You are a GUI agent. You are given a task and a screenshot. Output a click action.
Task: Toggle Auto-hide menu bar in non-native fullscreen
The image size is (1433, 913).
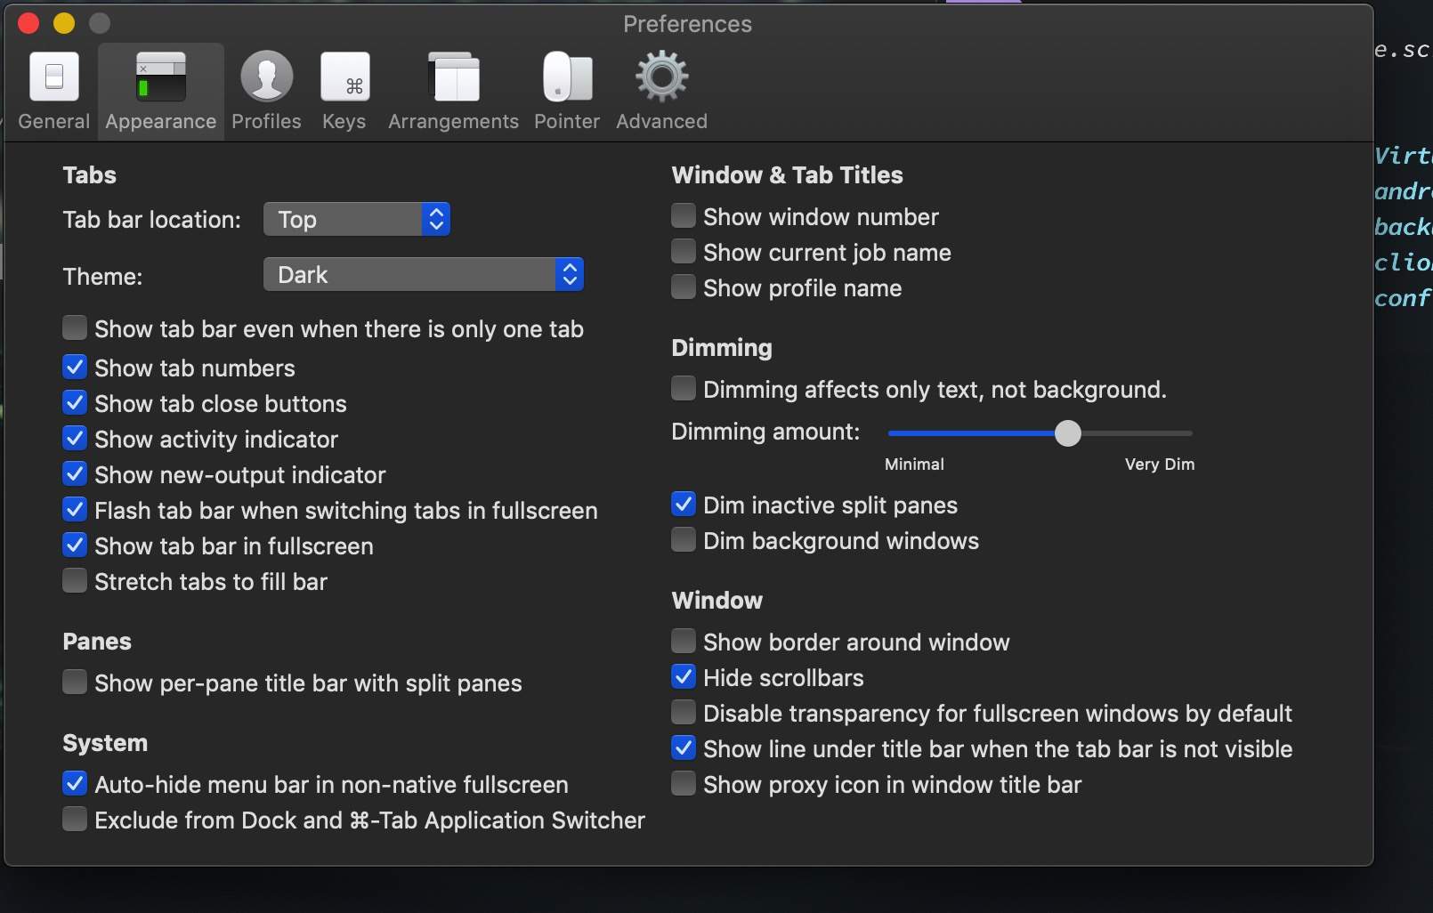pyautogui.click(x=75, y=783)
